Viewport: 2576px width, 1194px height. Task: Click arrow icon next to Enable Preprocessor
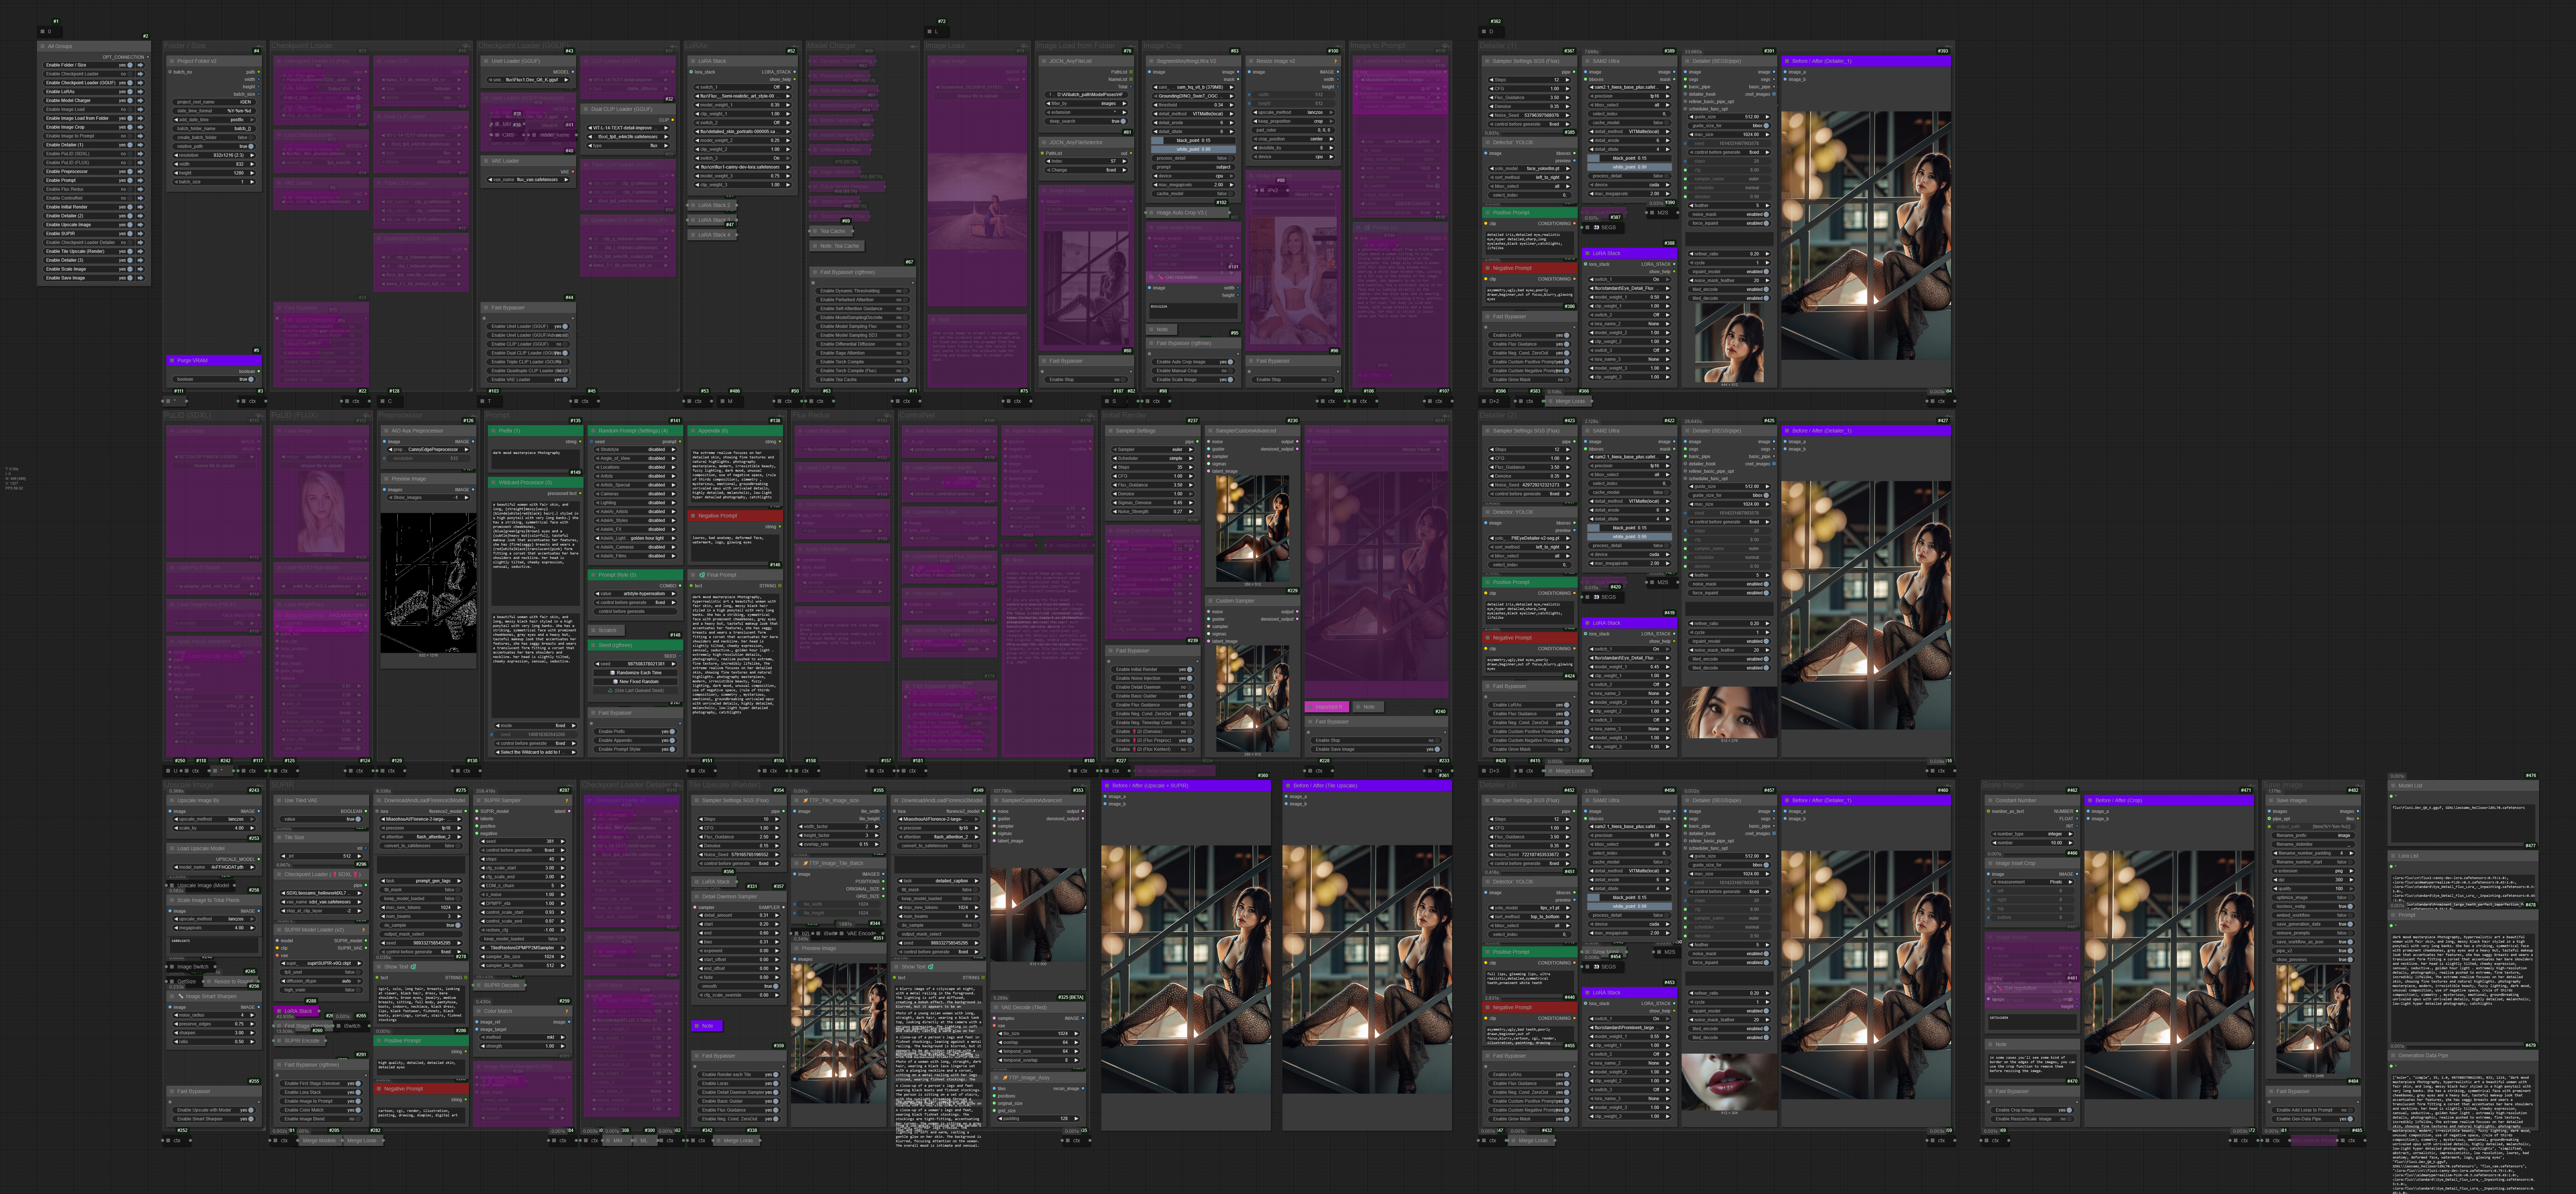tap(140, 171)
